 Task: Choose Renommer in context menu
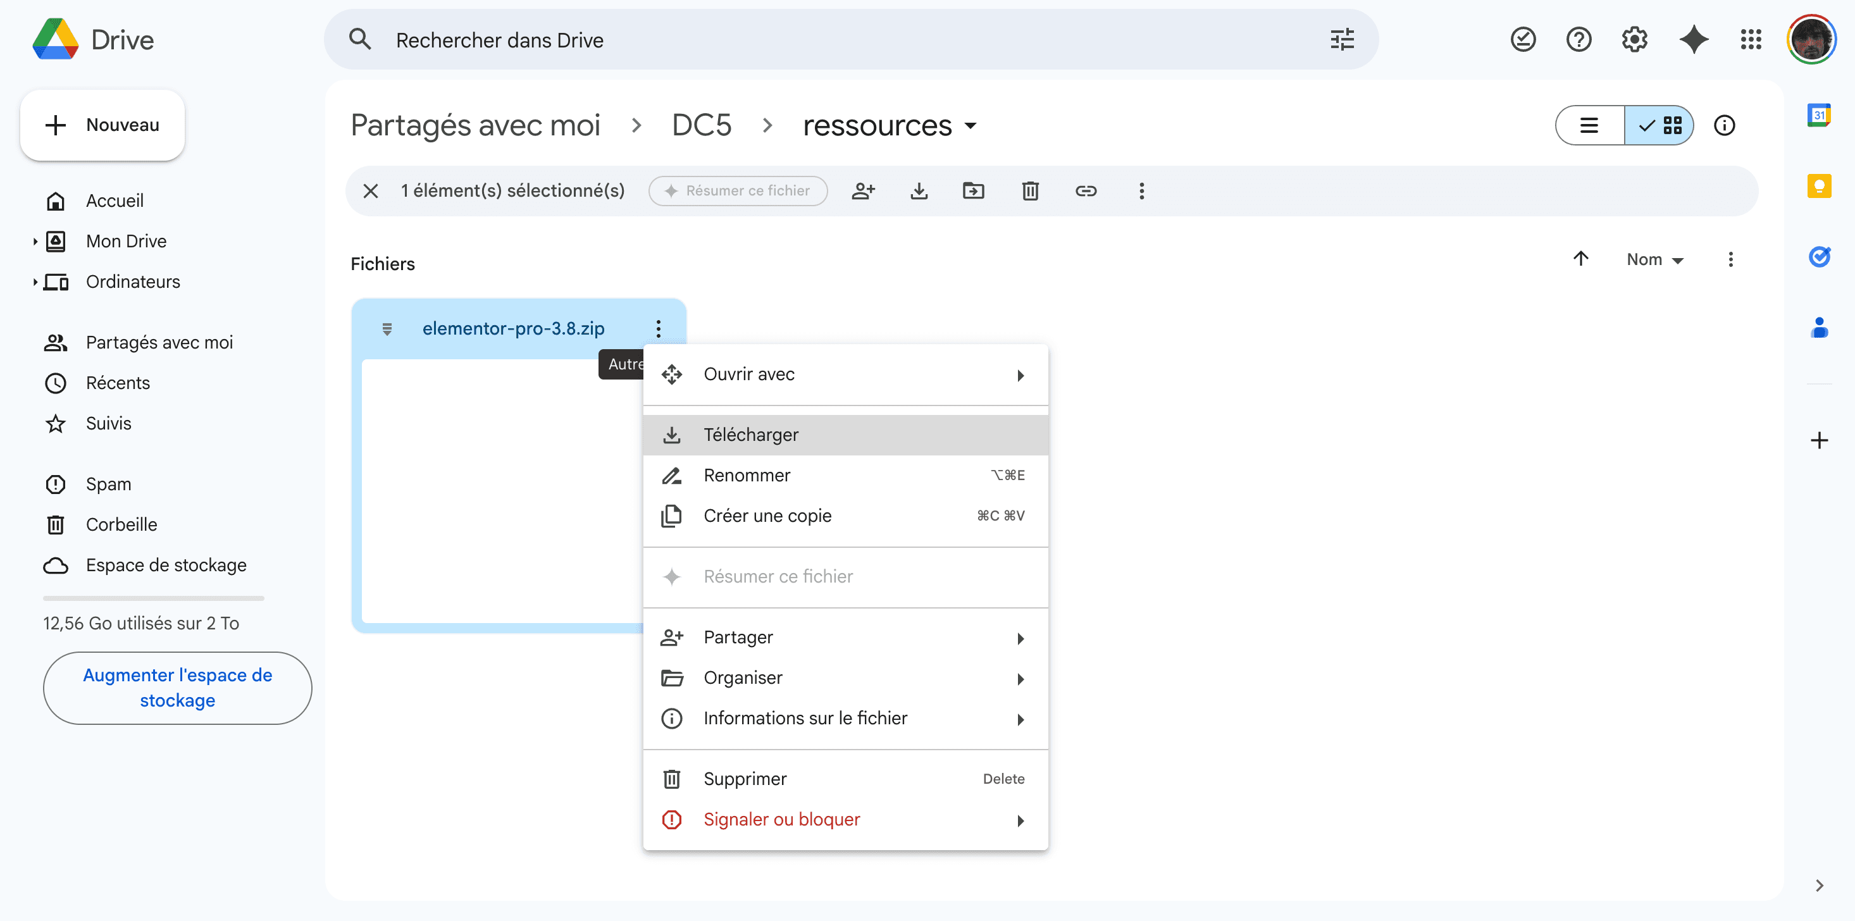(x=845, y=475)
